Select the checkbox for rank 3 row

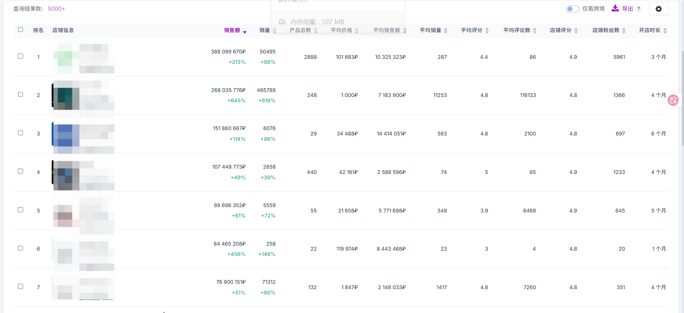pos(20,133)
